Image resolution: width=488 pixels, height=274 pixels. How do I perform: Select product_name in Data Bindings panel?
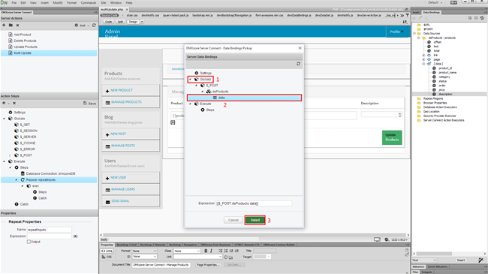(x=447, y=73)
